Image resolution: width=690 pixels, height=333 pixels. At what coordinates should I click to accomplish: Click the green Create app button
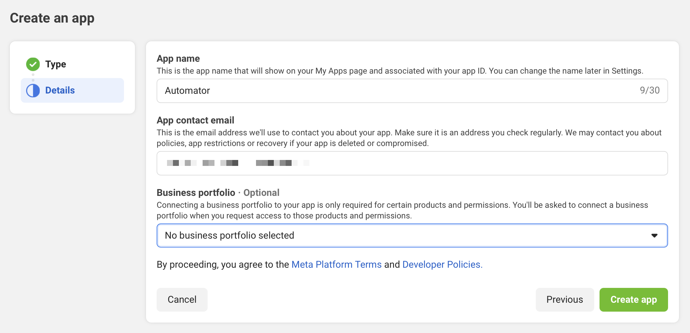tap(633, 299)
